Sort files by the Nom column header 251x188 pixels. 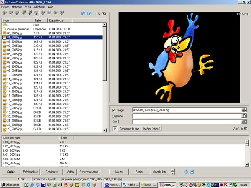click(x=17, y=20)
